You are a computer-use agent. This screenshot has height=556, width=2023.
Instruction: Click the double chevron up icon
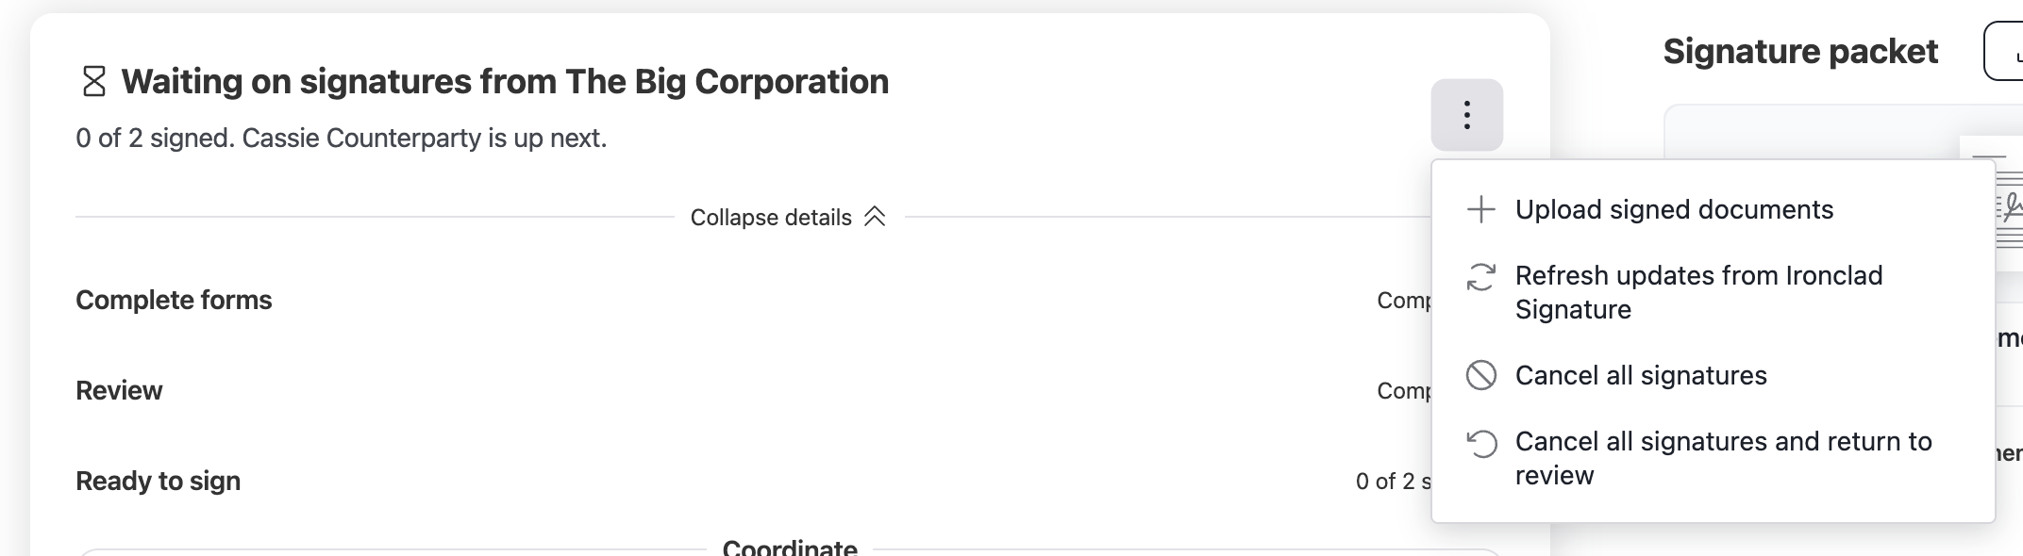[x=875, y=217]
